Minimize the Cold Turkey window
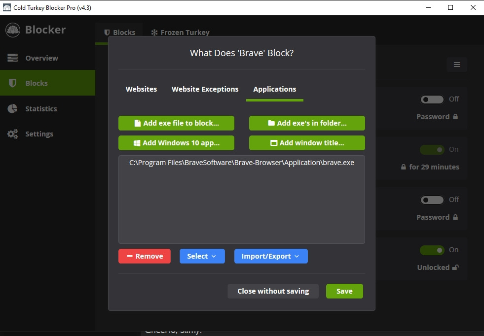 [428, 7]
